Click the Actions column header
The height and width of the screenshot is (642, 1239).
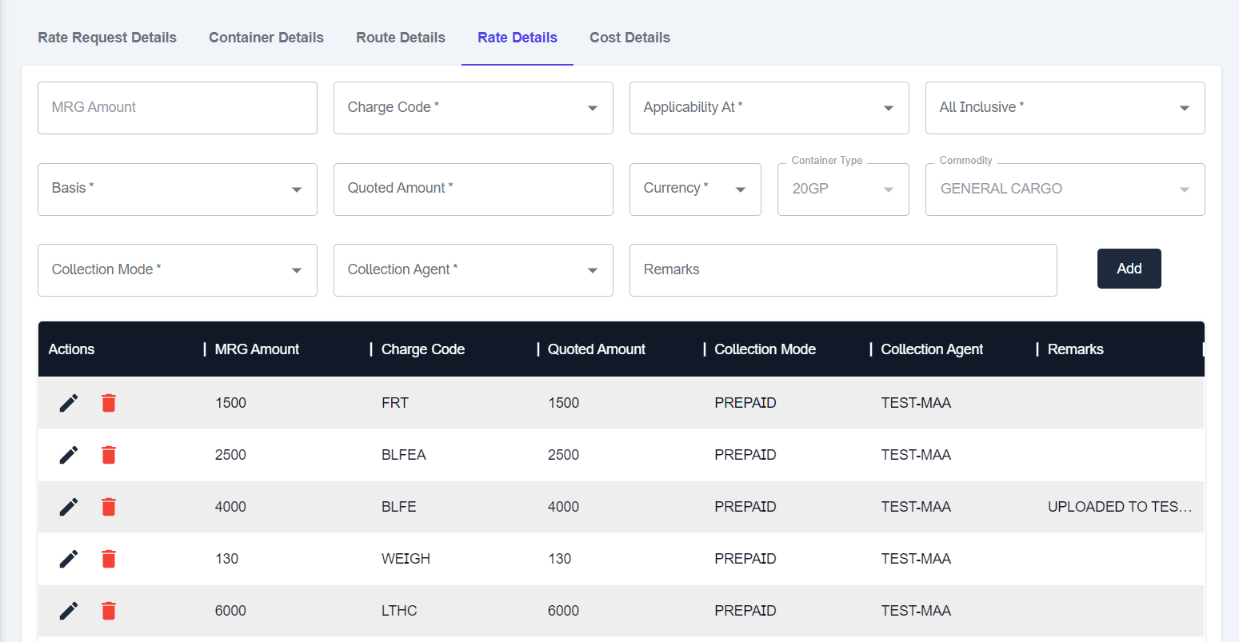(x=71, y=349)
